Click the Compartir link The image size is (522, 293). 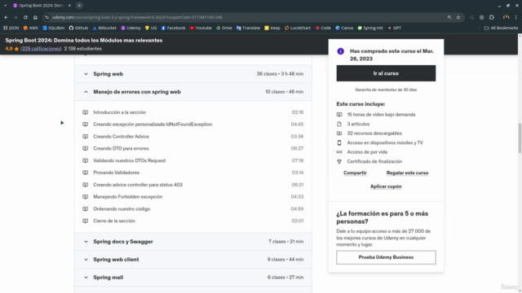(x=355, y=173)
